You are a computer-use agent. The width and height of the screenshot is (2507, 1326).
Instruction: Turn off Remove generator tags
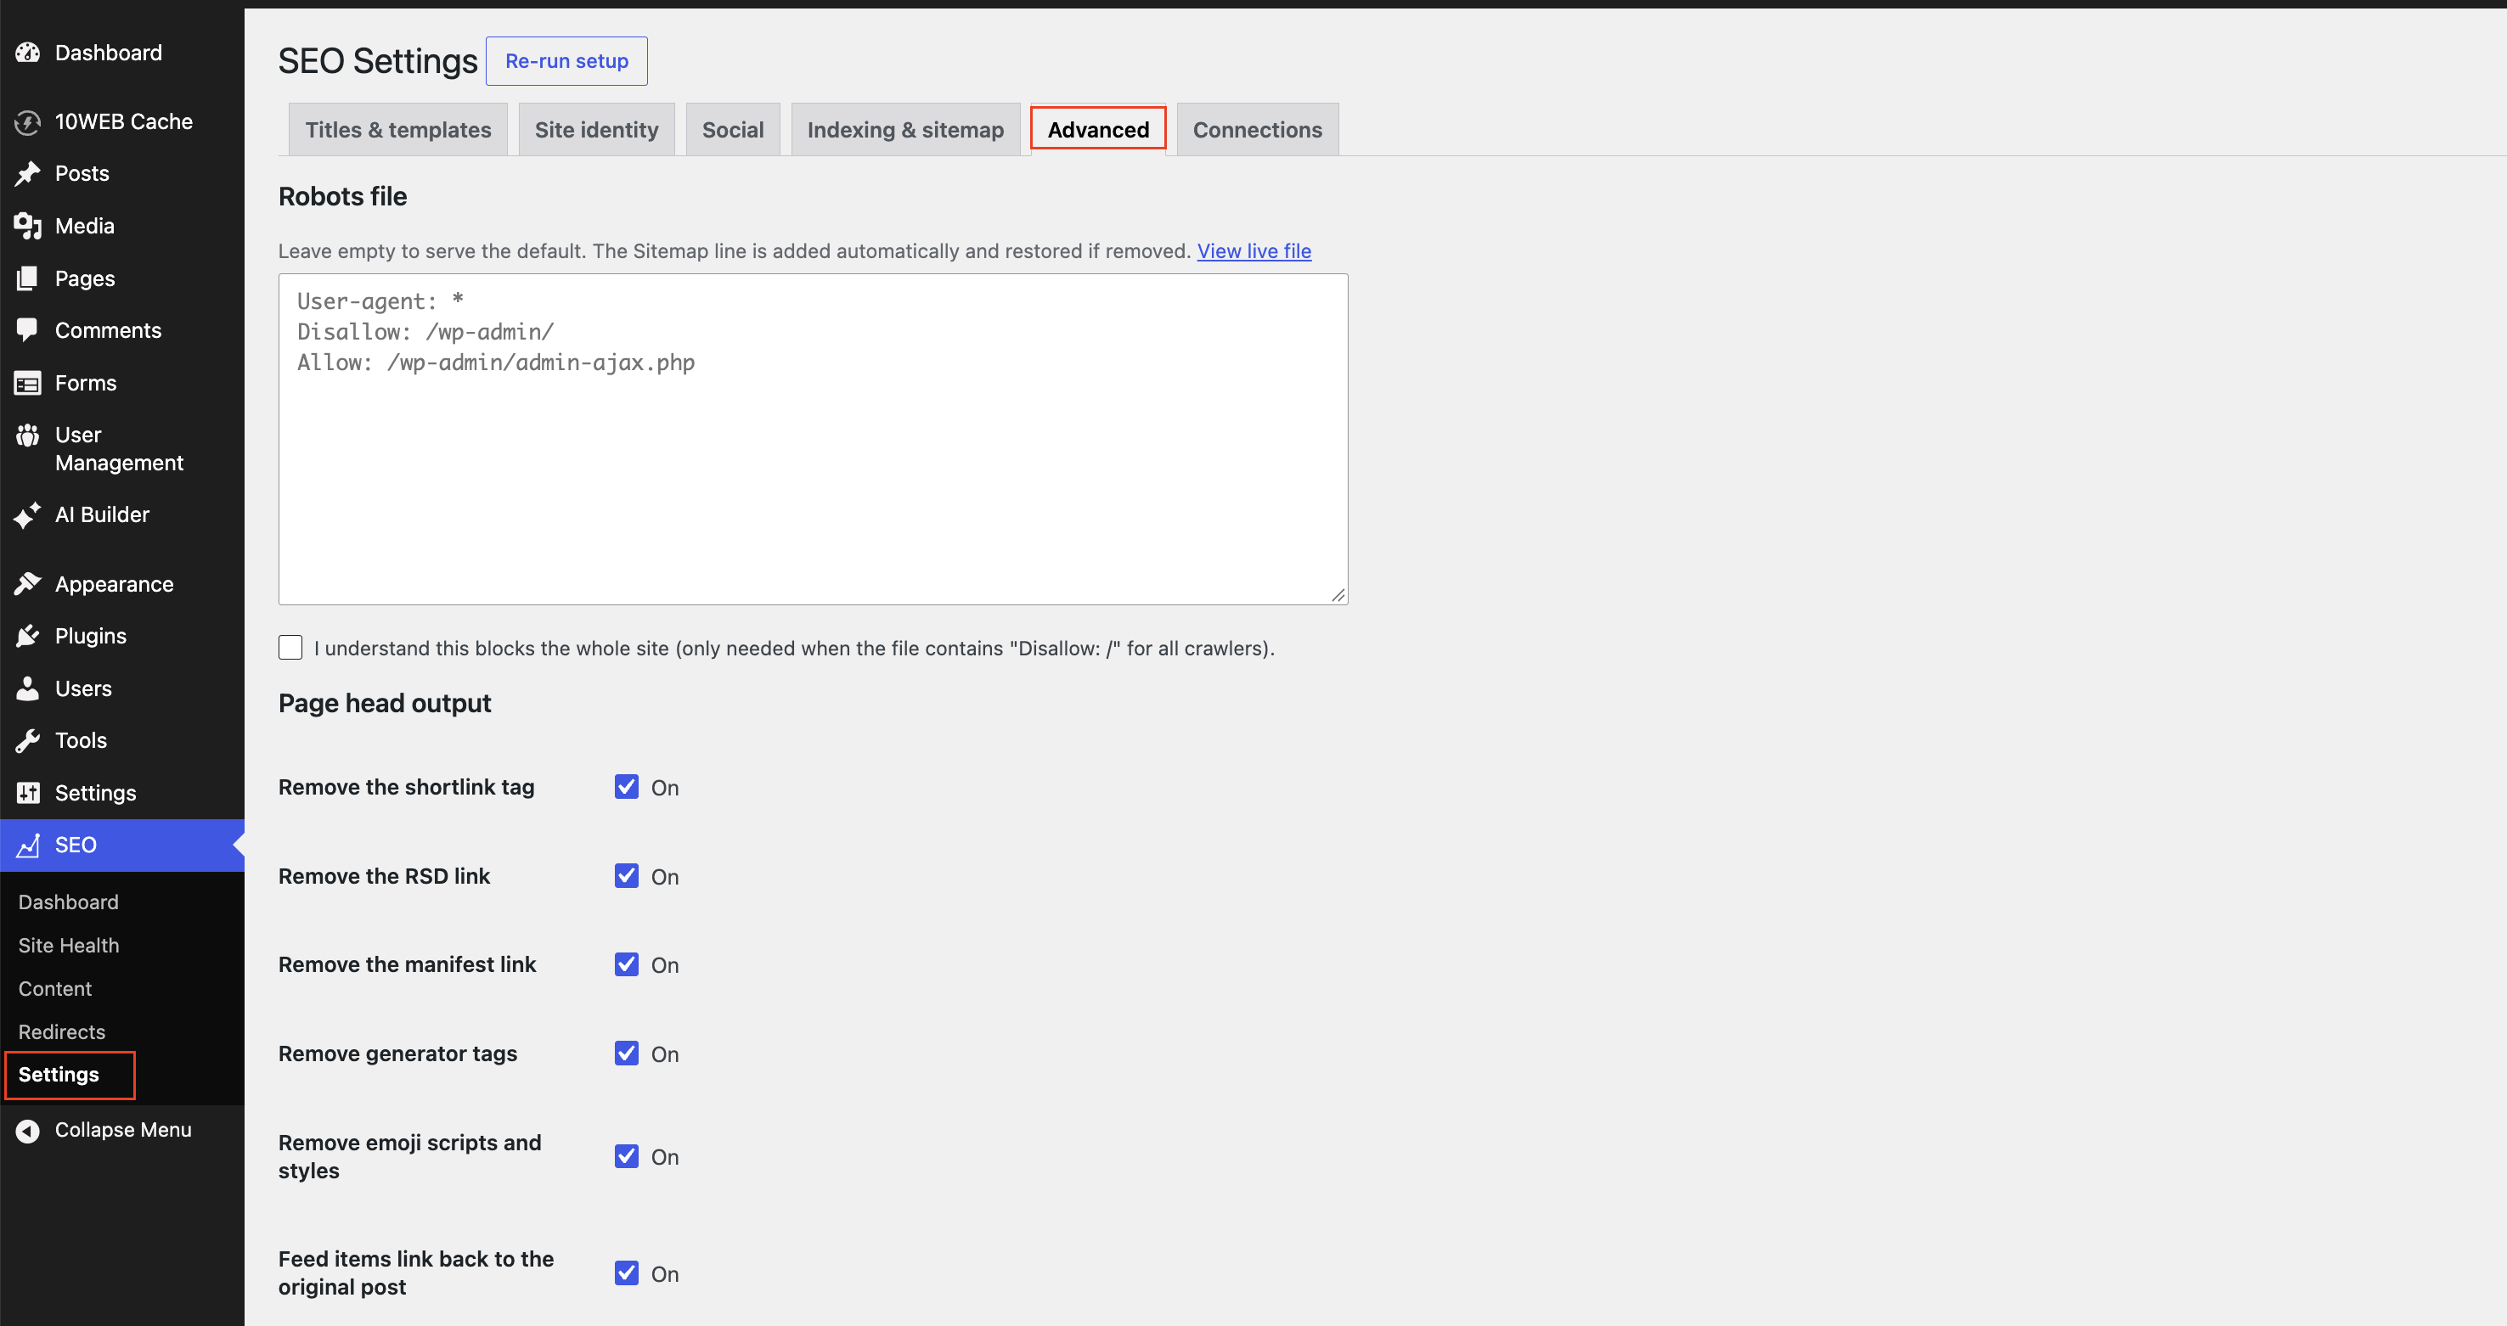tap(627, 1053)
